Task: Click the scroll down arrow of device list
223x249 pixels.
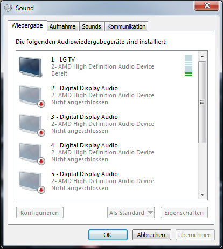Action: click(203, 195)
